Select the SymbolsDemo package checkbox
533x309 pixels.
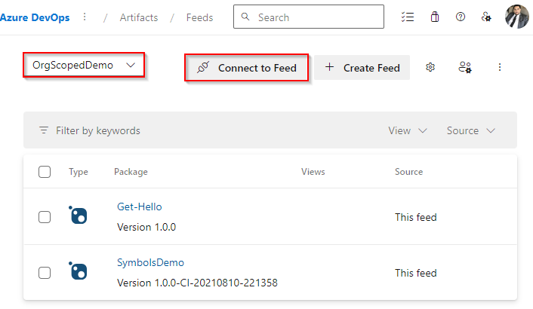point(45,273)
